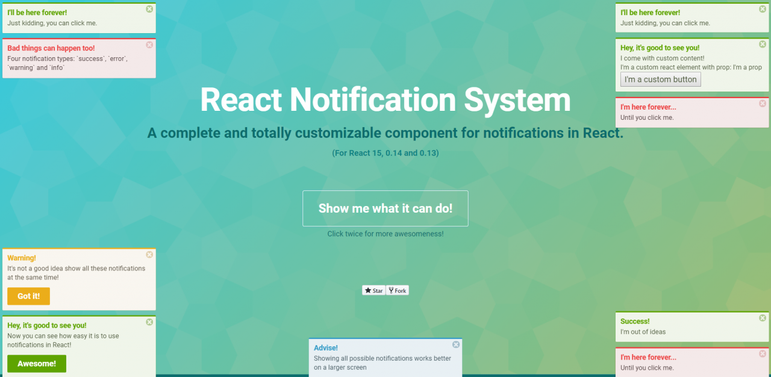The width and height of the screenshot is (771, 377).
Task: Click the 'React Notification System' heading
Action: pos(385,99)
